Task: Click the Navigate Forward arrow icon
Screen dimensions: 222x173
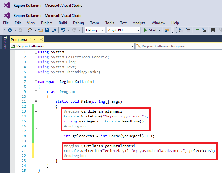Action: click(x=20, y=30)
